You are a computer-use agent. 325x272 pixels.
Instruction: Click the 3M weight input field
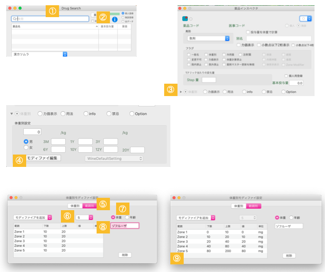point(58,142)
